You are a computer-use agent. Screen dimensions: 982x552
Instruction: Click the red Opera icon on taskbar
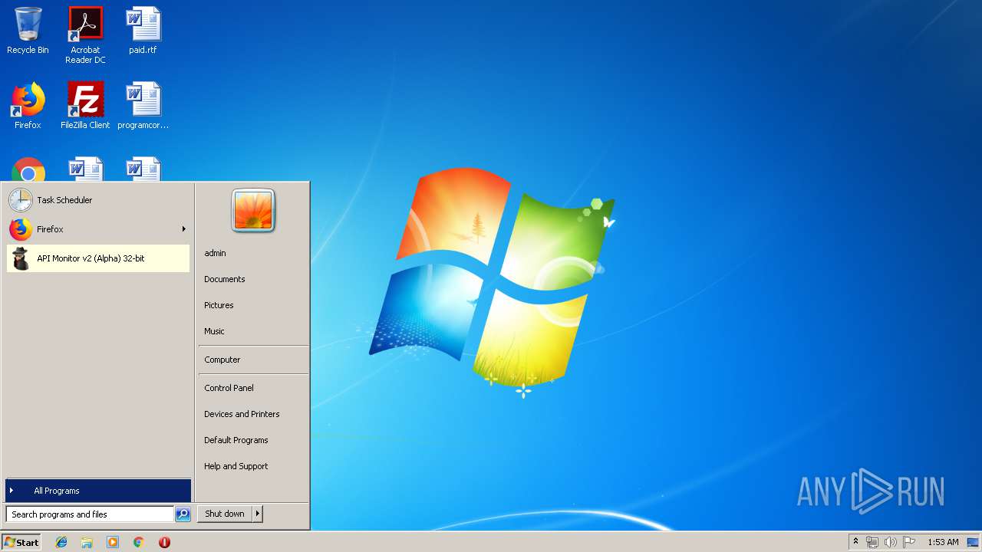(164, 542)
